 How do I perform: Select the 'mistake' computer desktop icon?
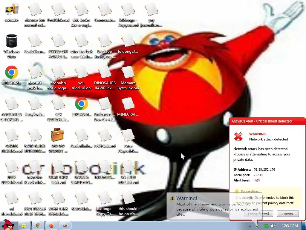coord(12,12)
